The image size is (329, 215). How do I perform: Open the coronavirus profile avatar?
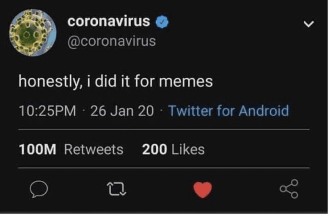coord(33,32)
